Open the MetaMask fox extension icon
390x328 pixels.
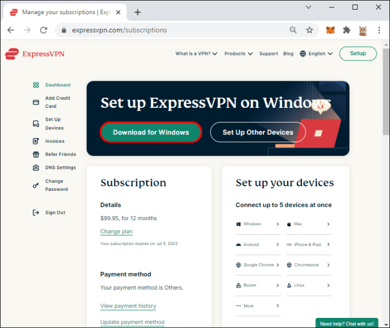(330, 30)
